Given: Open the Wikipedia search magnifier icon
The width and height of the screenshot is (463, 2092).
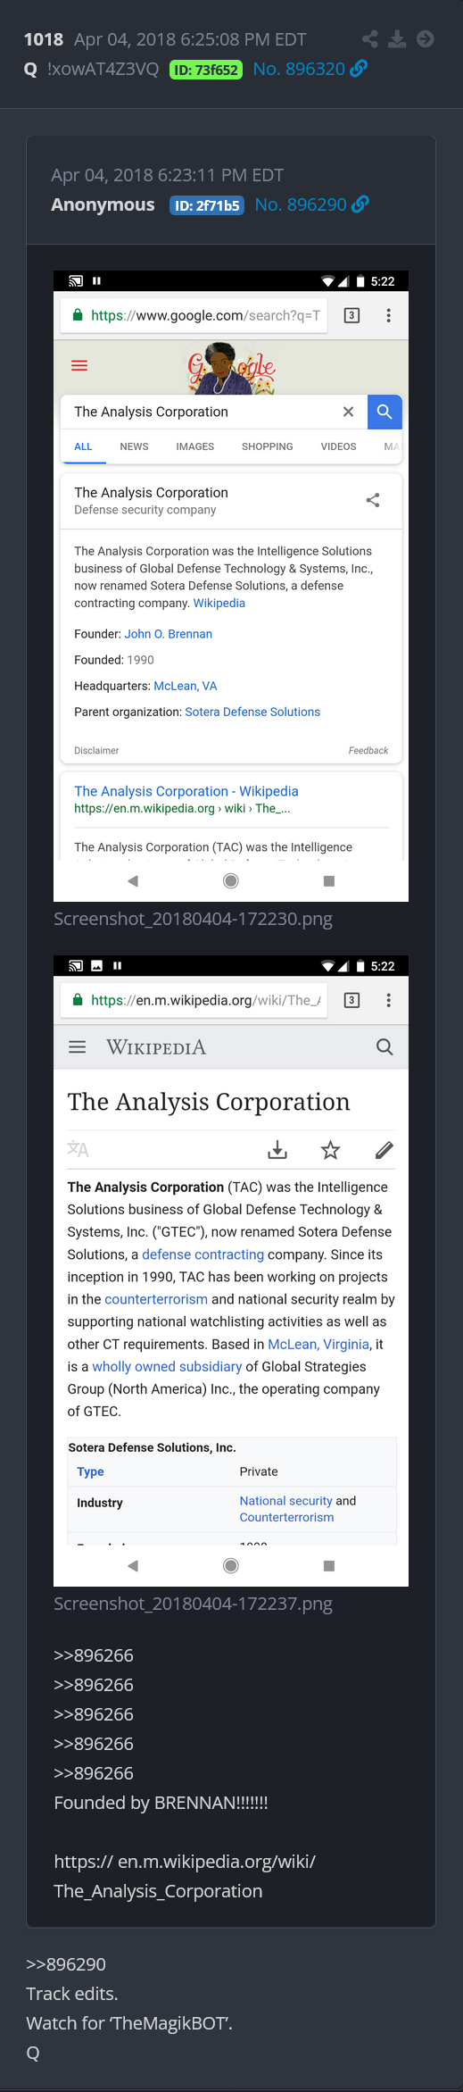Looking at the screenshot, I should coord(384,1046).
